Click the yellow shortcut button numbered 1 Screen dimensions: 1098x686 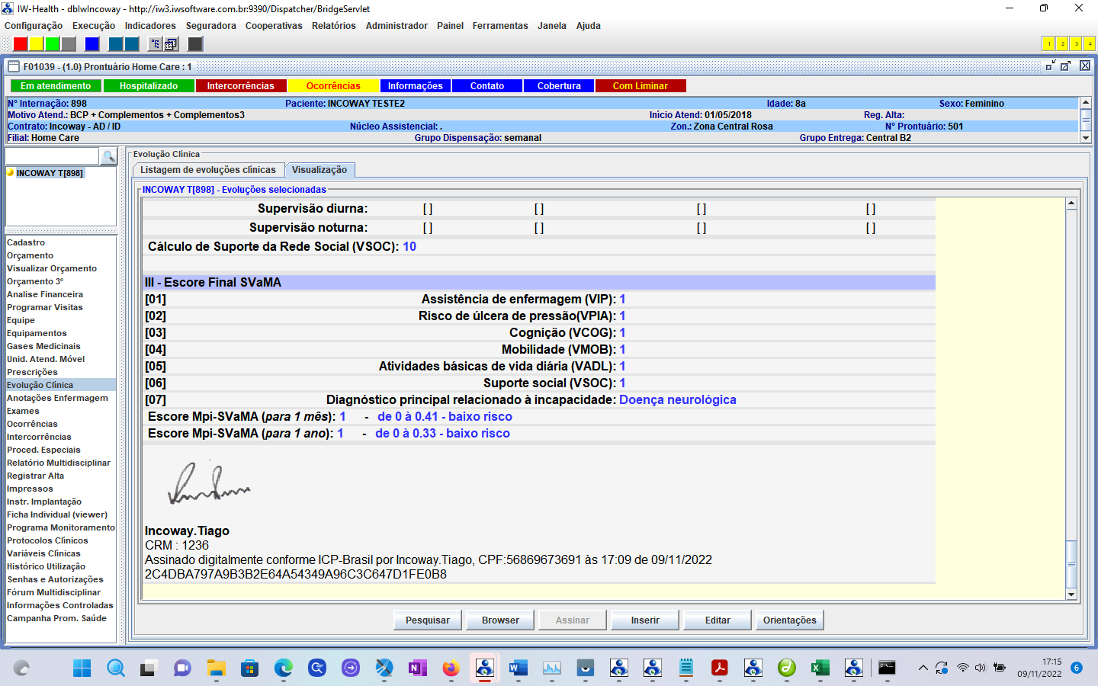pos(1048,44)
